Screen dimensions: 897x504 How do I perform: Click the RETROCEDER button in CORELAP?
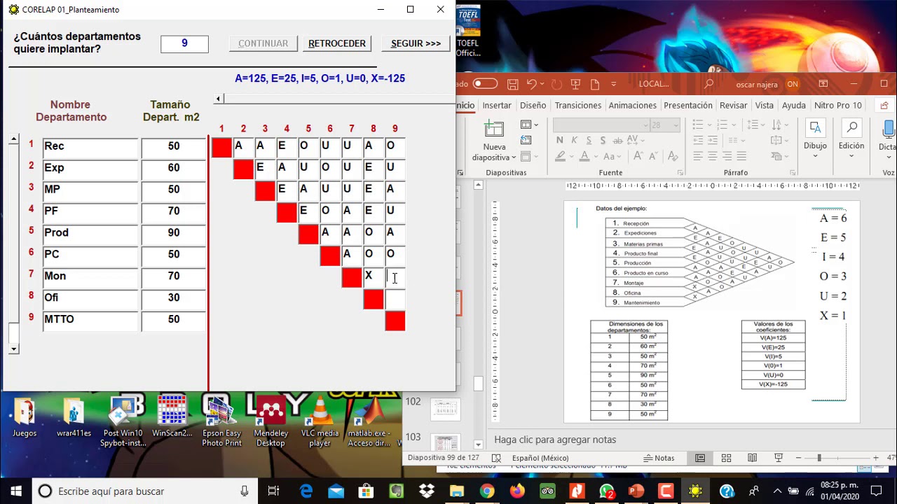[x=337, y=43]
